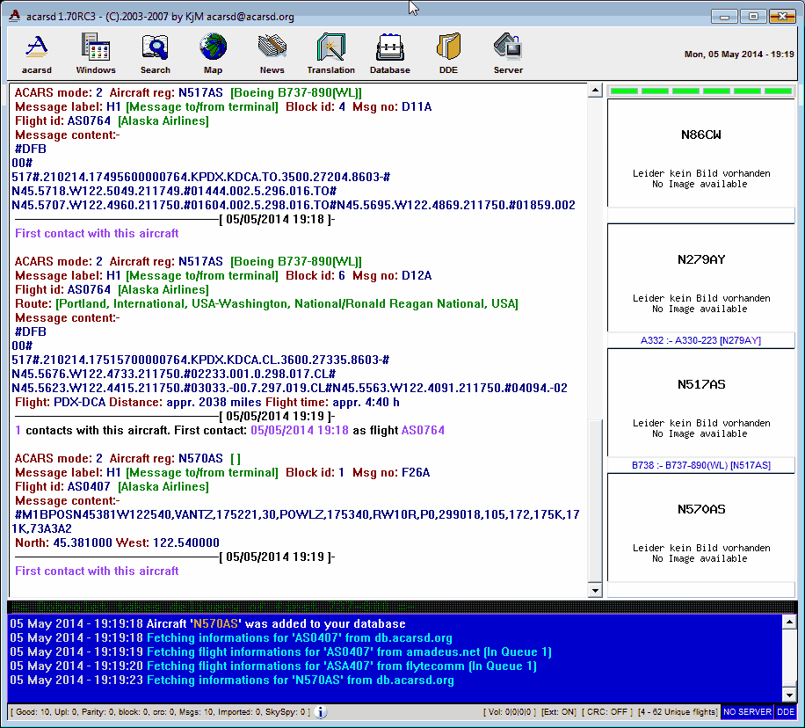Click log line fetching AS0407 from amadeus.net

280,652
